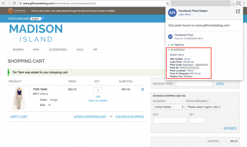The width and height of the screenshot is (247, 147).
Task: Click Tori Tank product name
Action: click(x=40, y=89)
